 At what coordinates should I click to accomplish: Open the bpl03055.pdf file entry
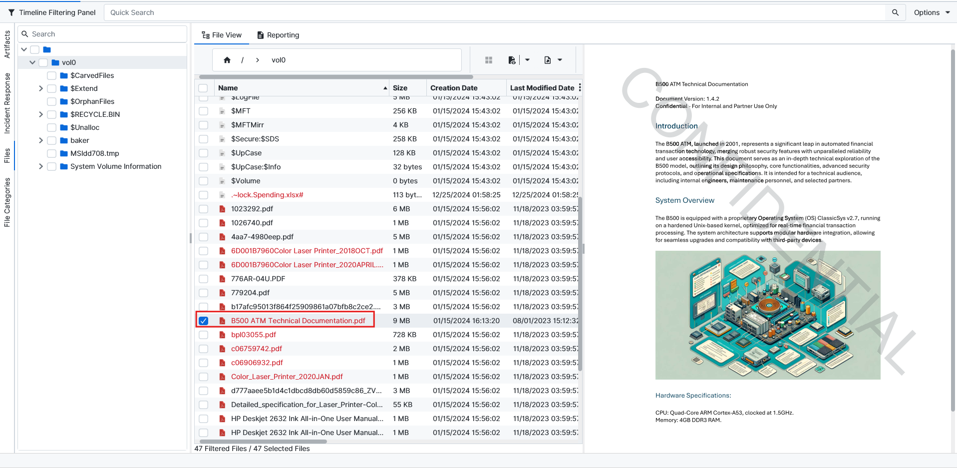coord(253,335)
